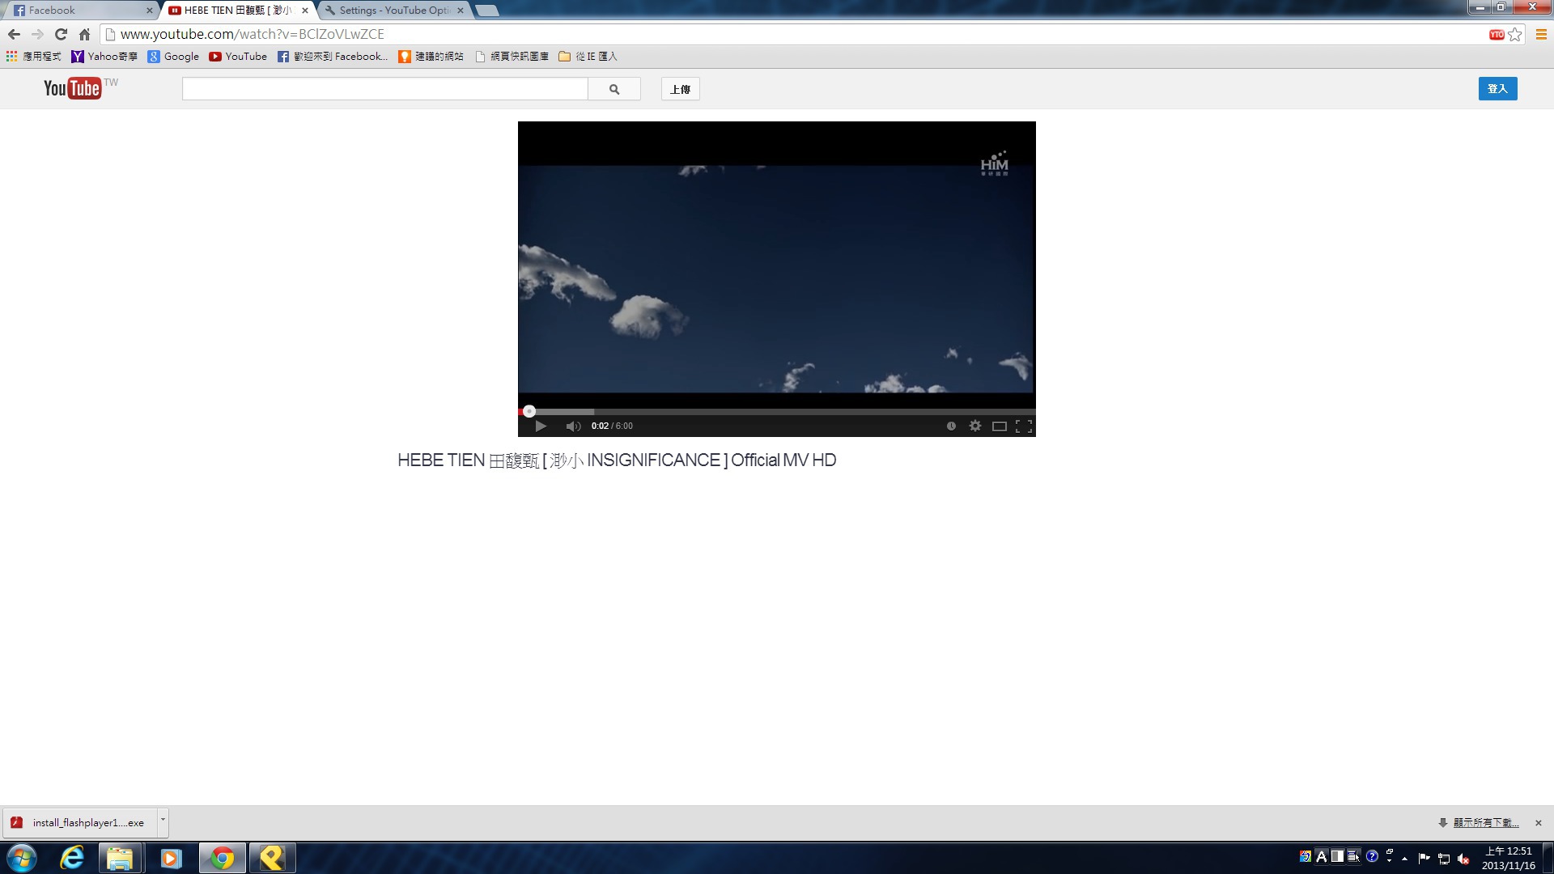The image size is (1554, 874).
Task: Mute the video volume
Action: pos(573,426)
